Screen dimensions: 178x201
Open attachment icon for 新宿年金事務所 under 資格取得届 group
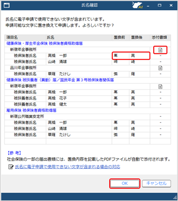(x=160, y=50)
